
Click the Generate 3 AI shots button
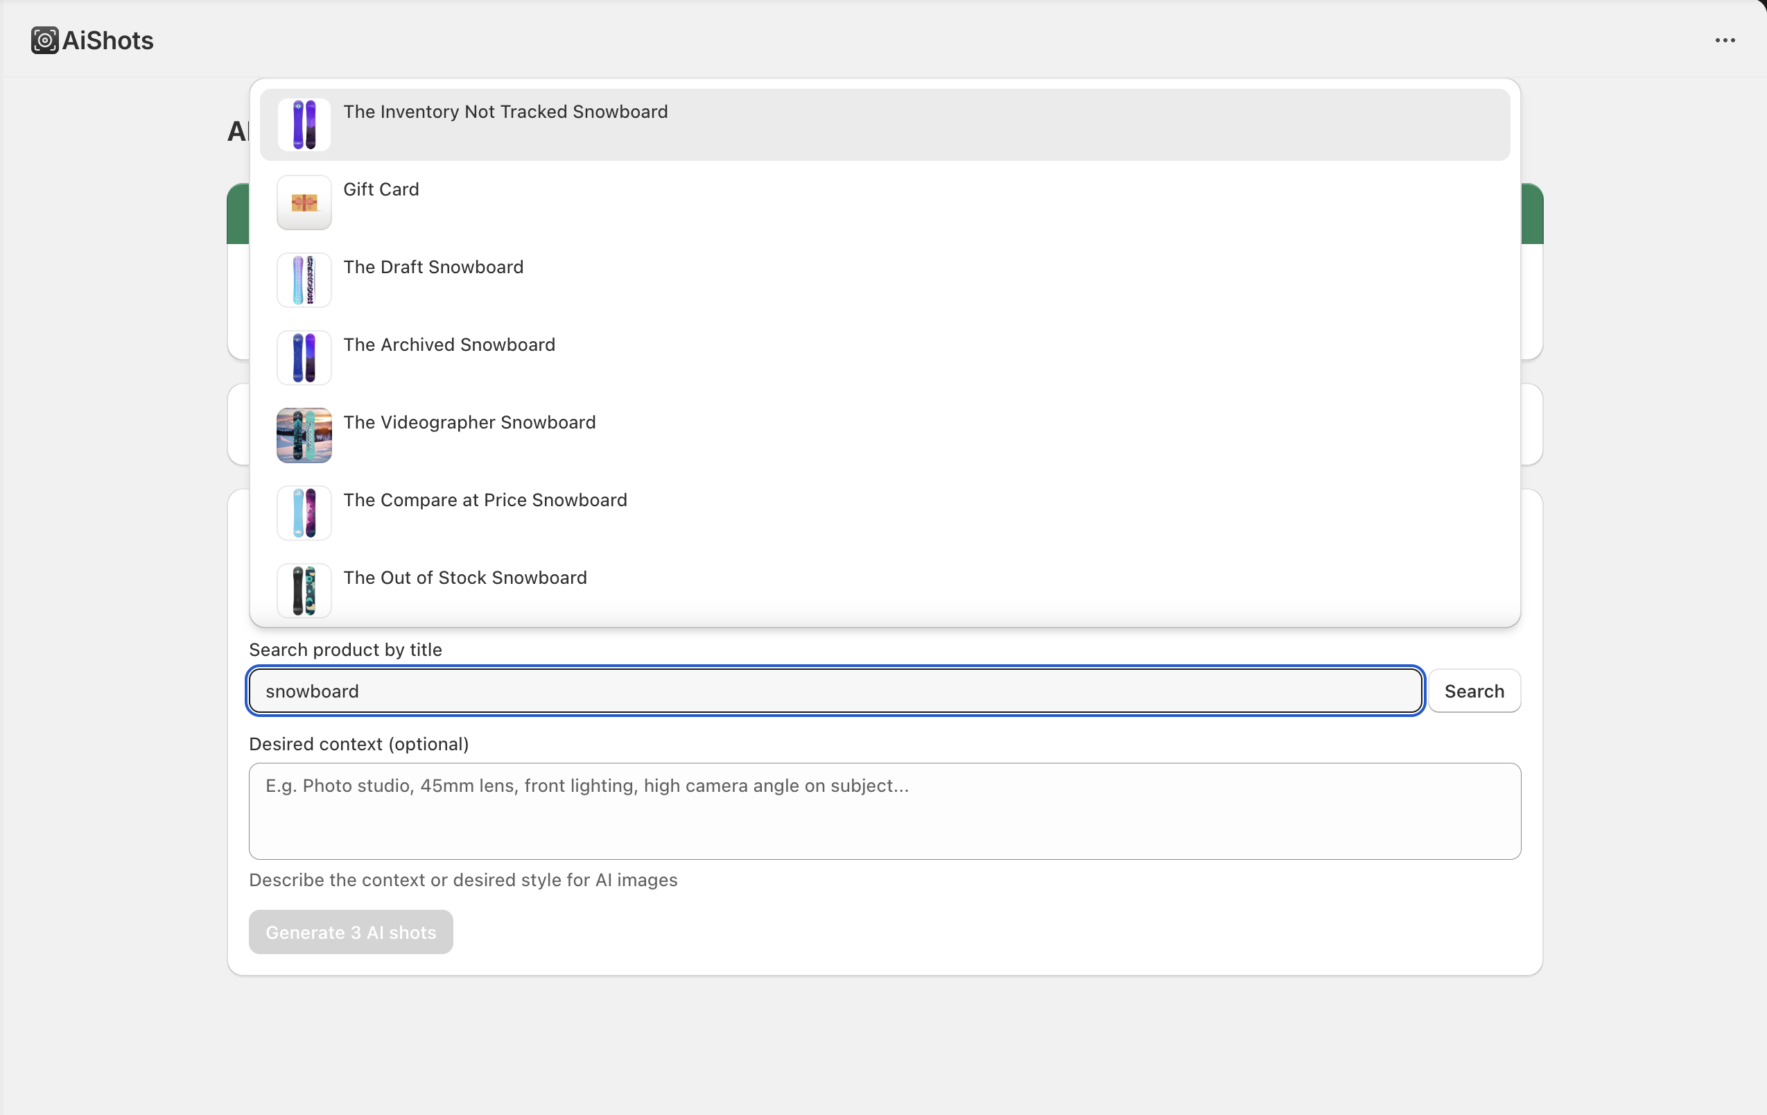click(351, 932)
